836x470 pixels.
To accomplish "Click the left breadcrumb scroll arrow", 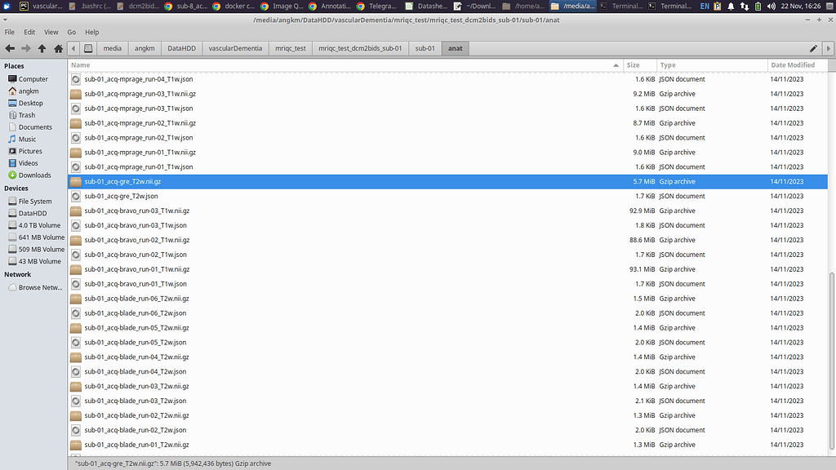I will pos(73,48).
